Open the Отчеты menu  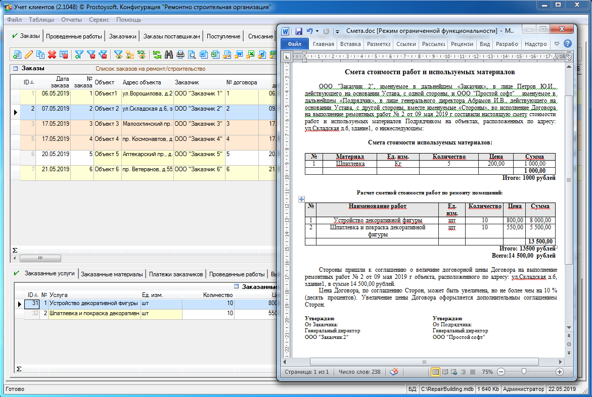pos(71,20)
